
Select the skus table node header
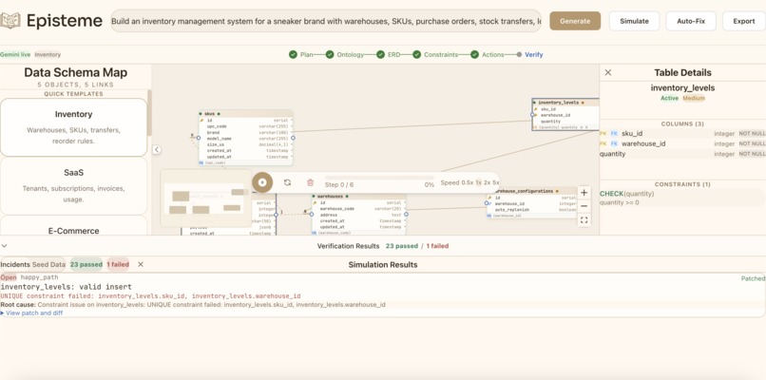246,113
